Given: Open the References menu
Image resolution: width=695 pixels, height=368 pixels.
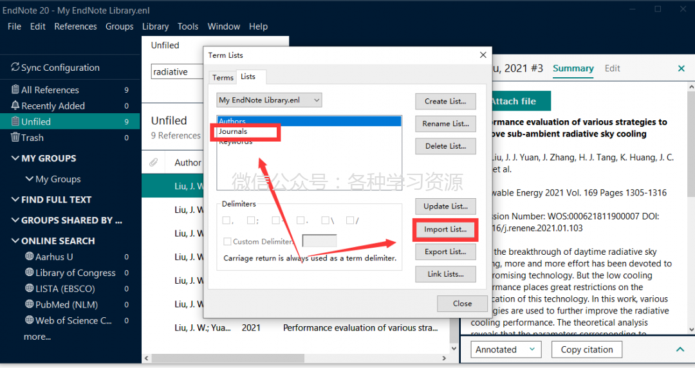Looking at the screenshot, I should tap(75, 26).
